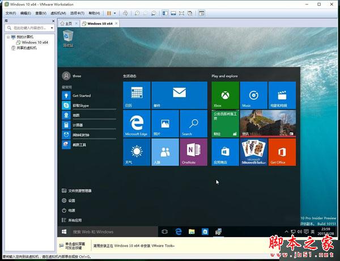Screen dimensions: 340x261
Task: Click the Task View icon on taskbar
Action: [165, 231]
